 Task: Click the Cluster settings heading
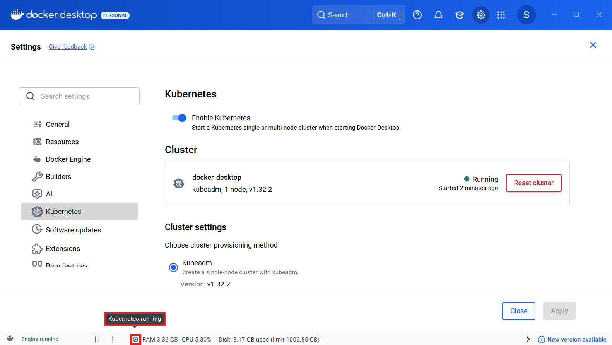coord(195,227)
